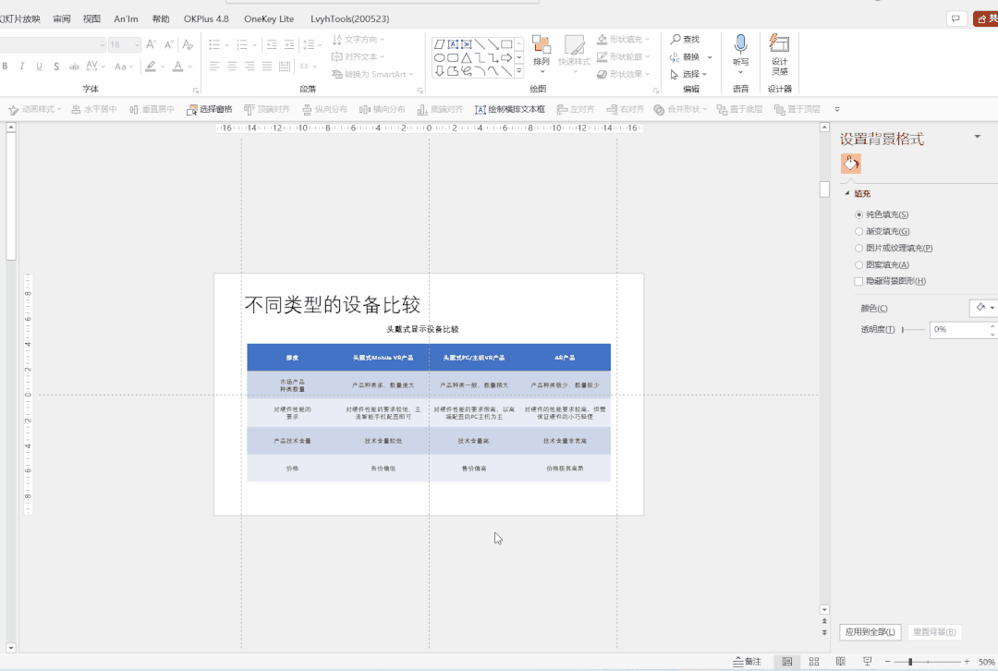Open the 帮助 help tab
This screenshot has height=671, width=998.
(x=161, y=19)
